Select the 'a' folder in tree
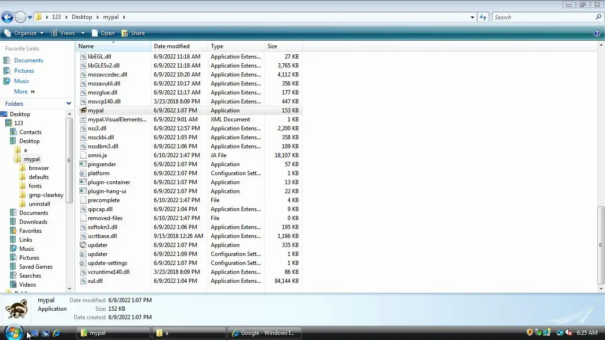Image resolution: width=605 pixels, height=340 pixels. coord(26,150)
